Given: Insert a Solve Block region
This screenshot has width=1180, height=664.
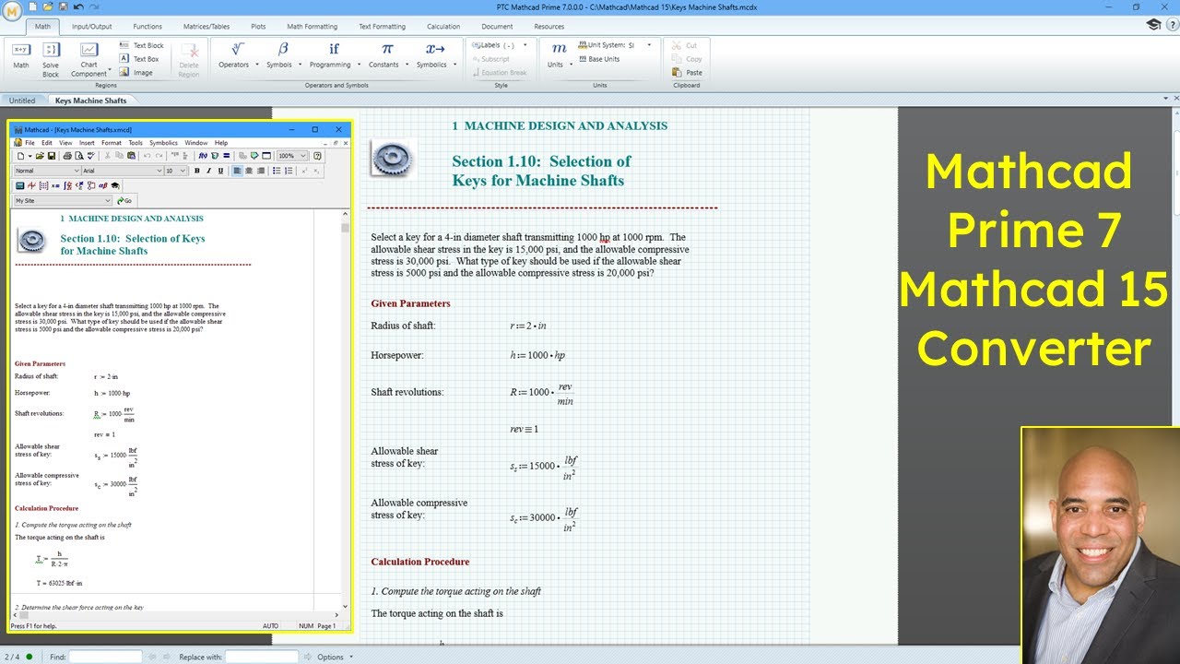Looking at the screenshot, I should coord(51,59).
